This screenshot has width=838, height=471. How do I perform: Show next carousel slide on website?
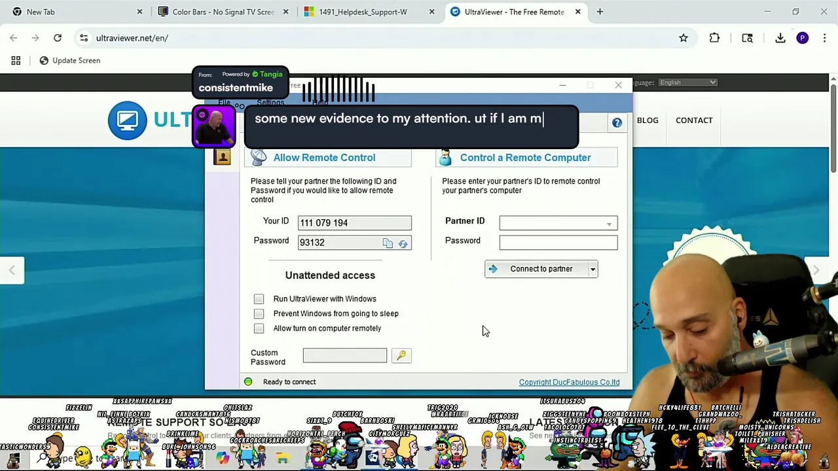[x=816, y=270]
